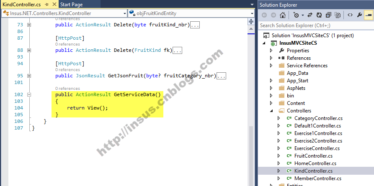Toggle Show All Files in Solution Explorer
Screen dimensions: 374x186
click(336, 15)
